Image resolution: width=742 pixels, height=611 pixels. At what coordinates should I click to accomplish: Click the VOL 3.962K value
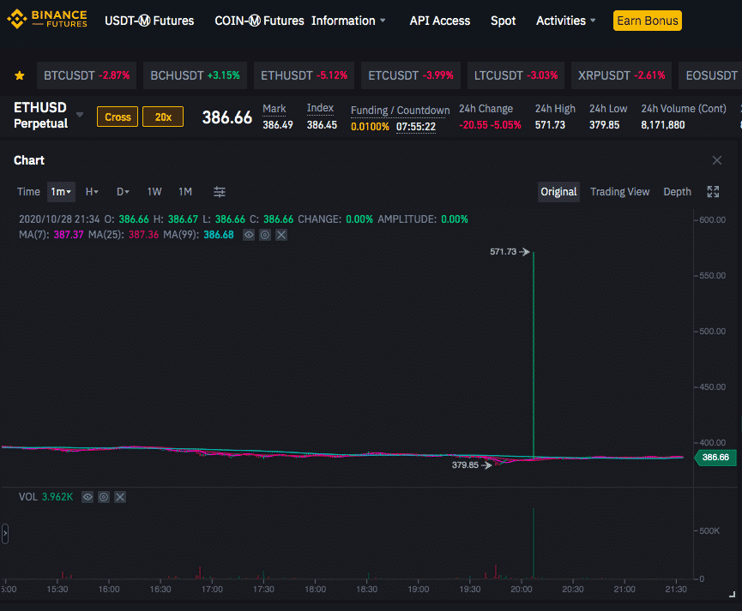pyautogui.click(x=57, y=497)
